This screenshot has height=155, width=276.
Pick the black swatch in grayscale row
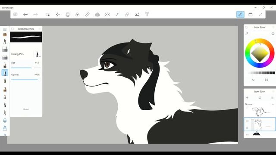point(273,73)
